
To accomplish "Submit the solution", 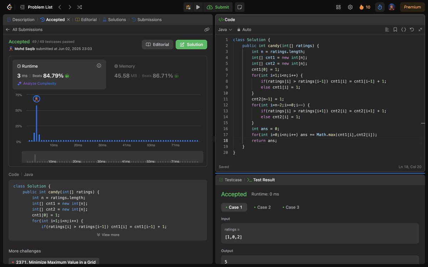I will 218,7.
